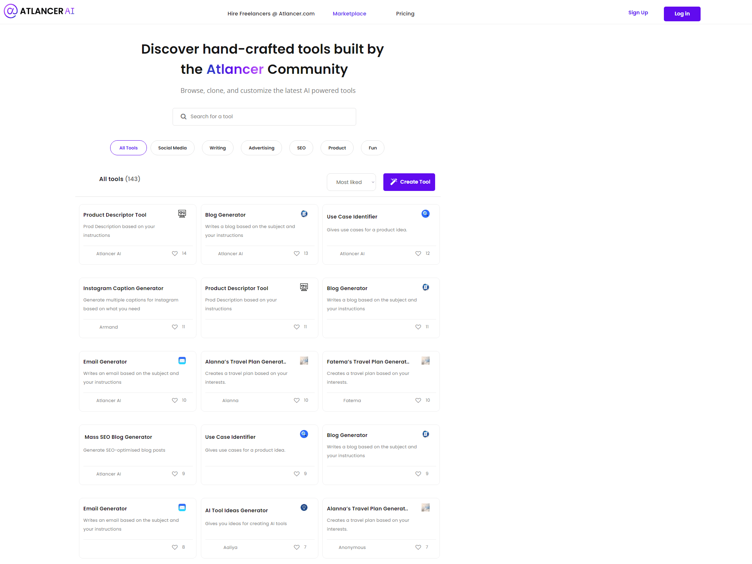Screen dimensions: 752x564
Task: Show Fun category tools
Action: click(373, 148)
